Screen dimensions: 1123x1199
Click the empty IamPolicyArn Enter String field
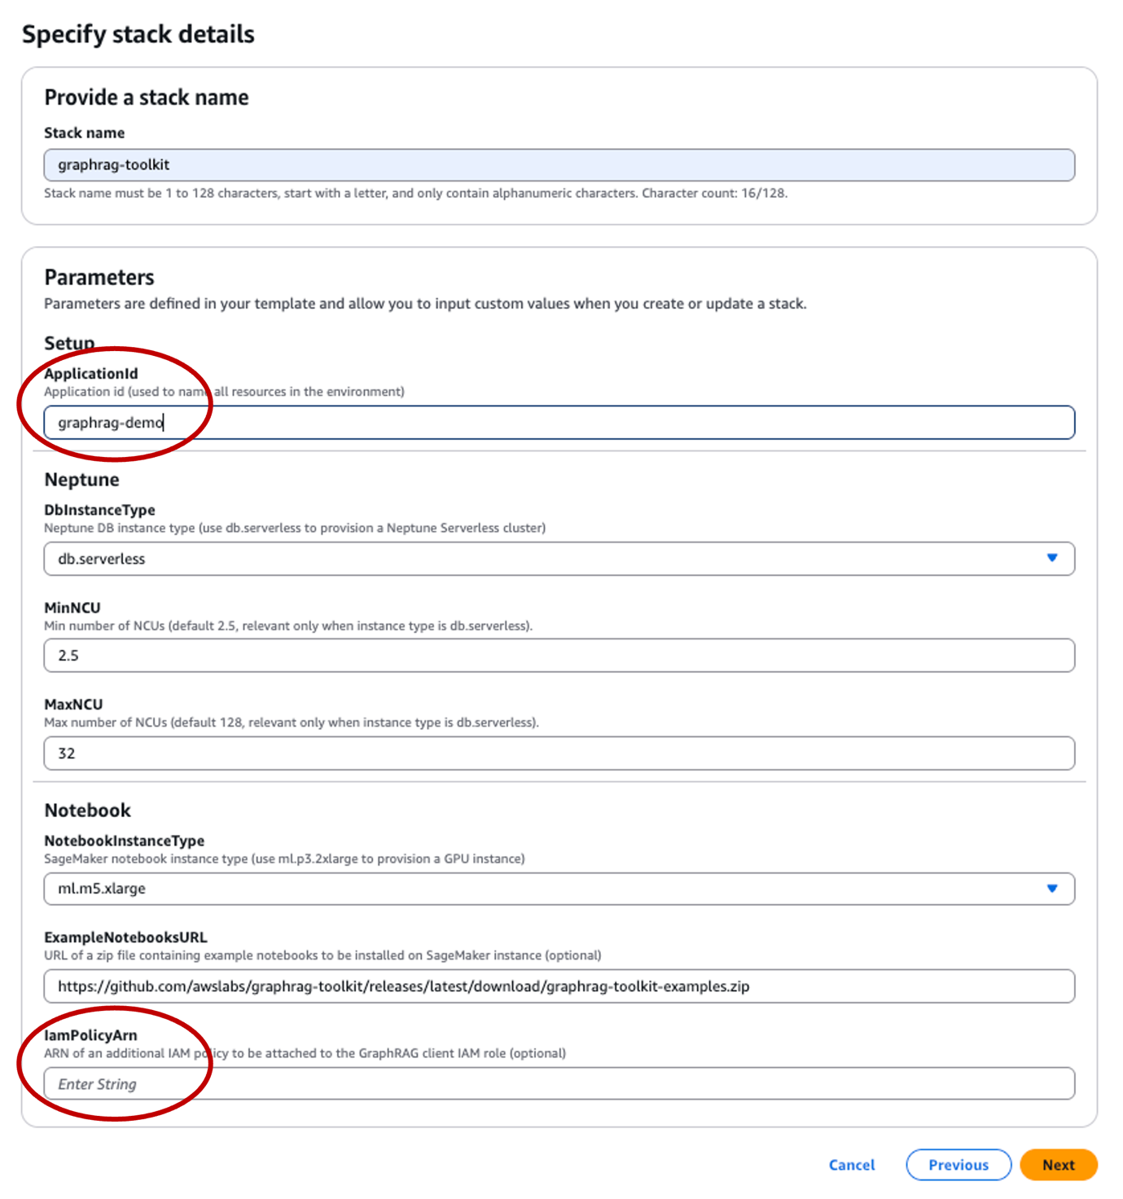(559, 1084)
